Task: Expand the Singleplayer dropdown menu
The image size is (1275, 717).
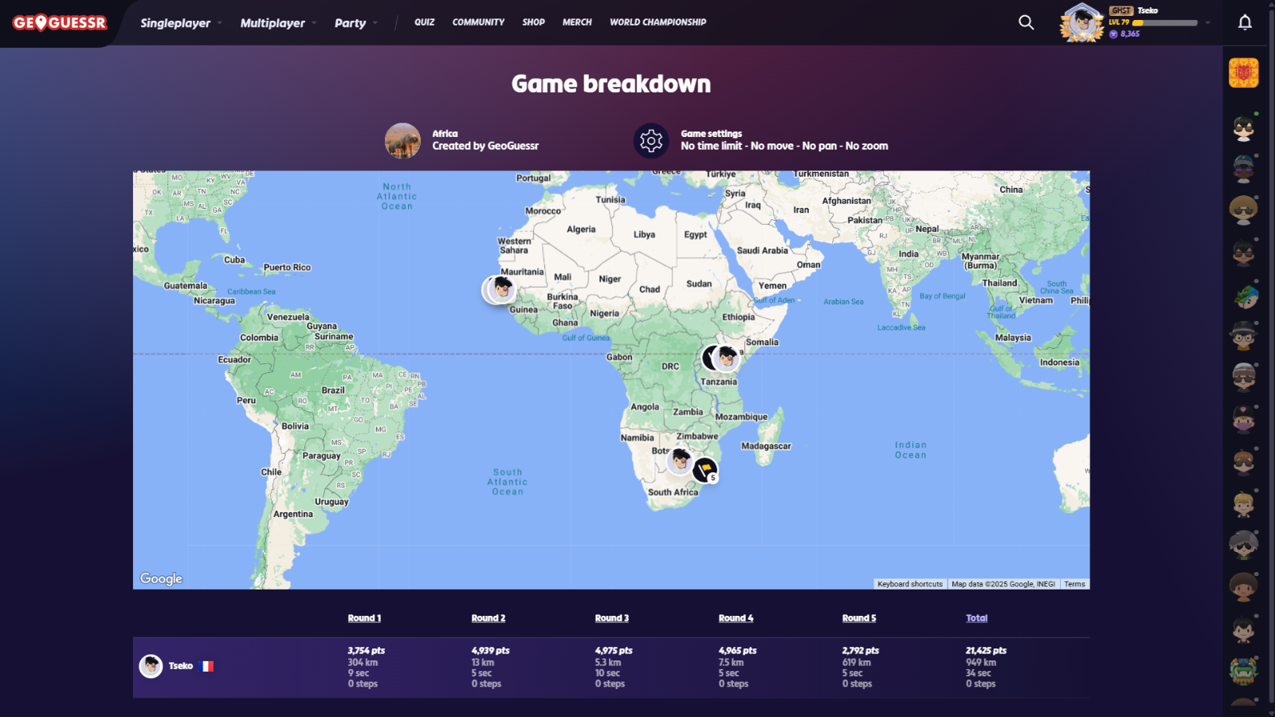Action: [x=181, y=23]
